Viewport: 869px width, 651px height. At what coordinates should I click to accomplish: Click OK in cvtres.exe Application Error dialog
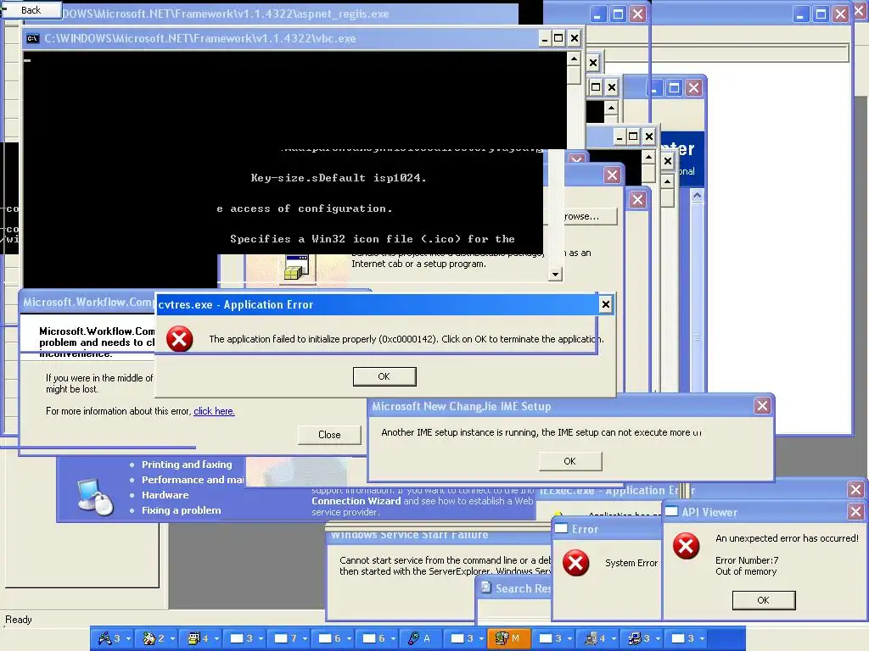point(384,376)
